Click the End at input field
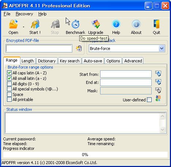 126,82
